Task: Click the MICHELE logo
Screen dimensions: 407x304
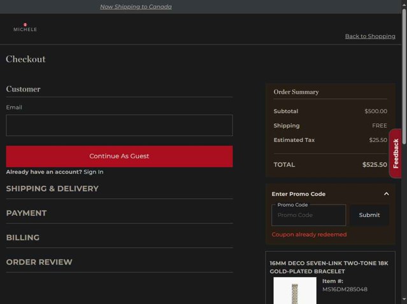Action: pos(25,27)
